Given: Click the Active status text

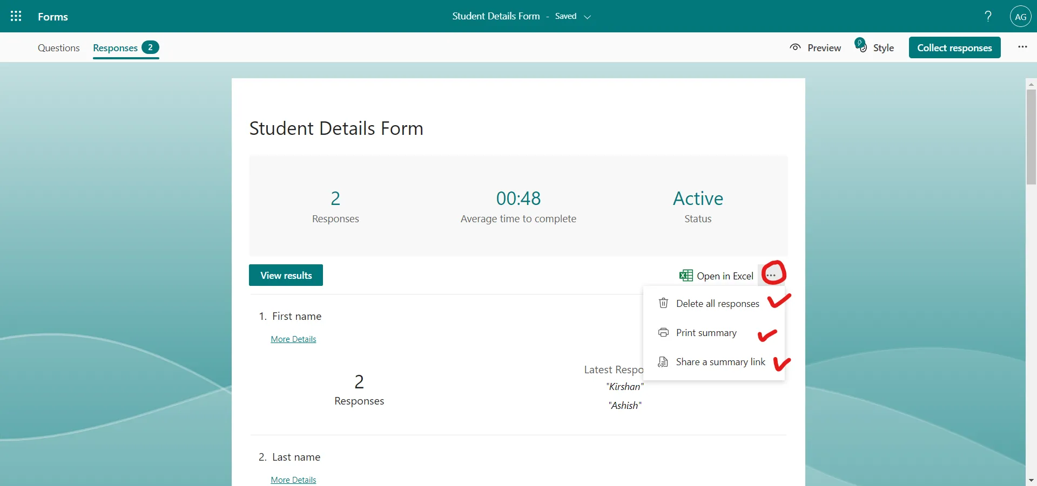Looking at the screenshot, I should 698,198.
